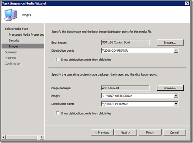Screen dimensions: 193x143
Task: Click the Task Sequence Media Wizard title text
Action: pyautogui.click(x=24, y=4)
